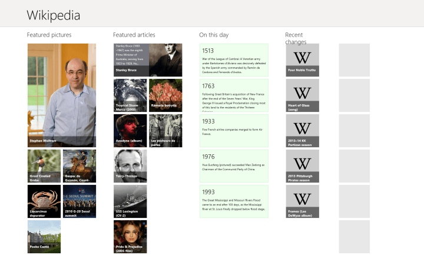Screen dimensions: 424x265
Task: Open the On this day section heading
Action: tap(214, 35)
